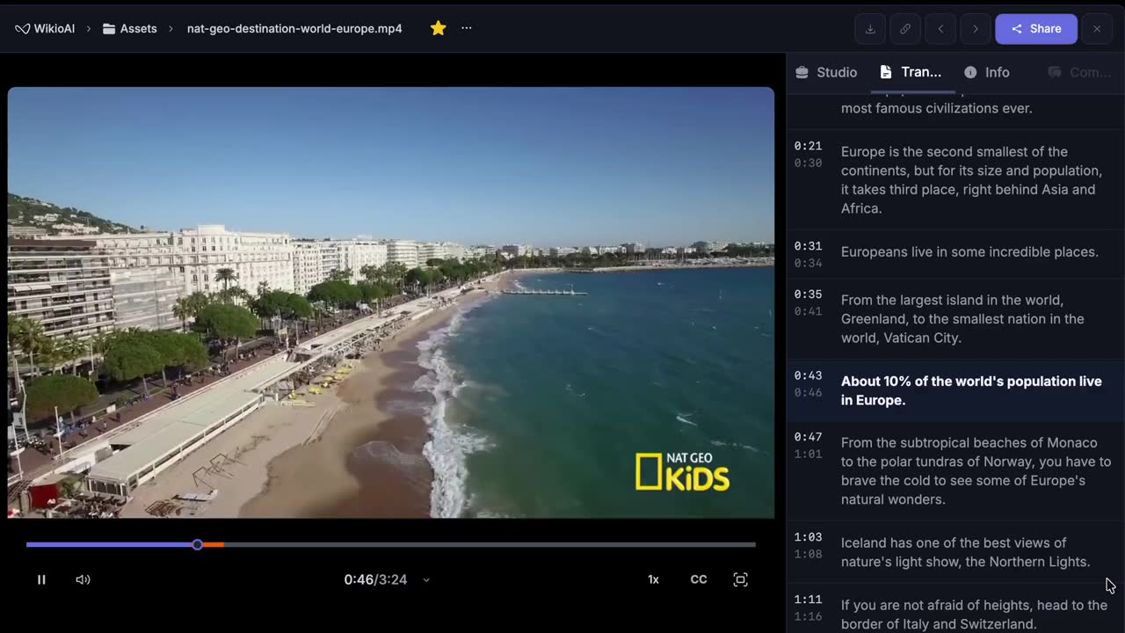Viewport: 1125px width, 633px height.
Task: Enter fullscreen video mode
Action: tap(740, 579)
